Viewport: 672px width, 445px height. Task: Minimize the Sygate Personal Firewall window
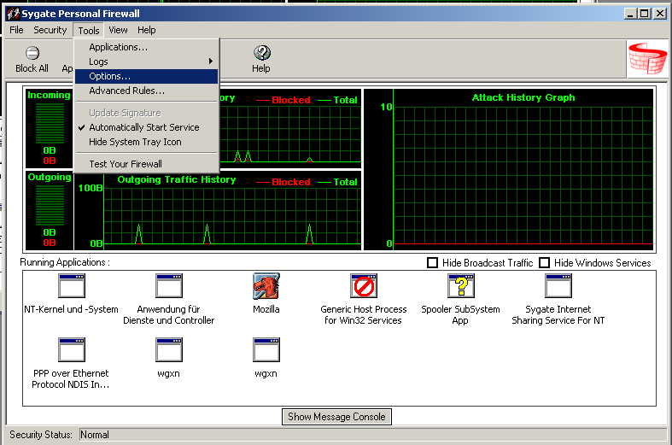pyautogui.click(x=630, y=14)
